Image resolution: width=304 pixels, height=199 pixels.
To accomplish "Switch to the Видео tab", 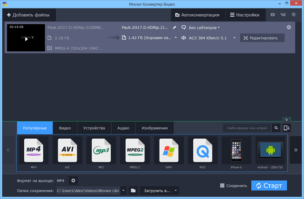I will click(x=65, y=128).
